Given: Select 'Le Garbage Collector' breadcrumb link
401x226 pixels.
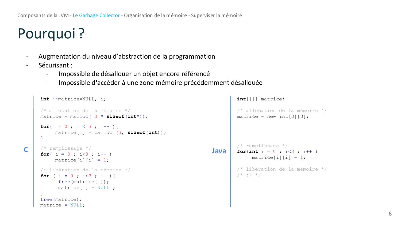Looking at the screenshot, I should coord(96,16).
